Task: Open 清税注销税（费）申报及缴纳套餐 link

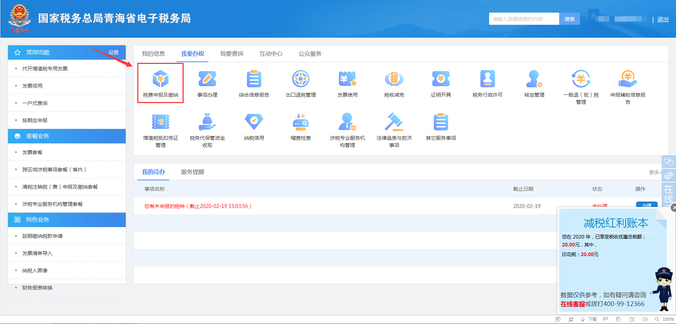Action: (60, 187)
